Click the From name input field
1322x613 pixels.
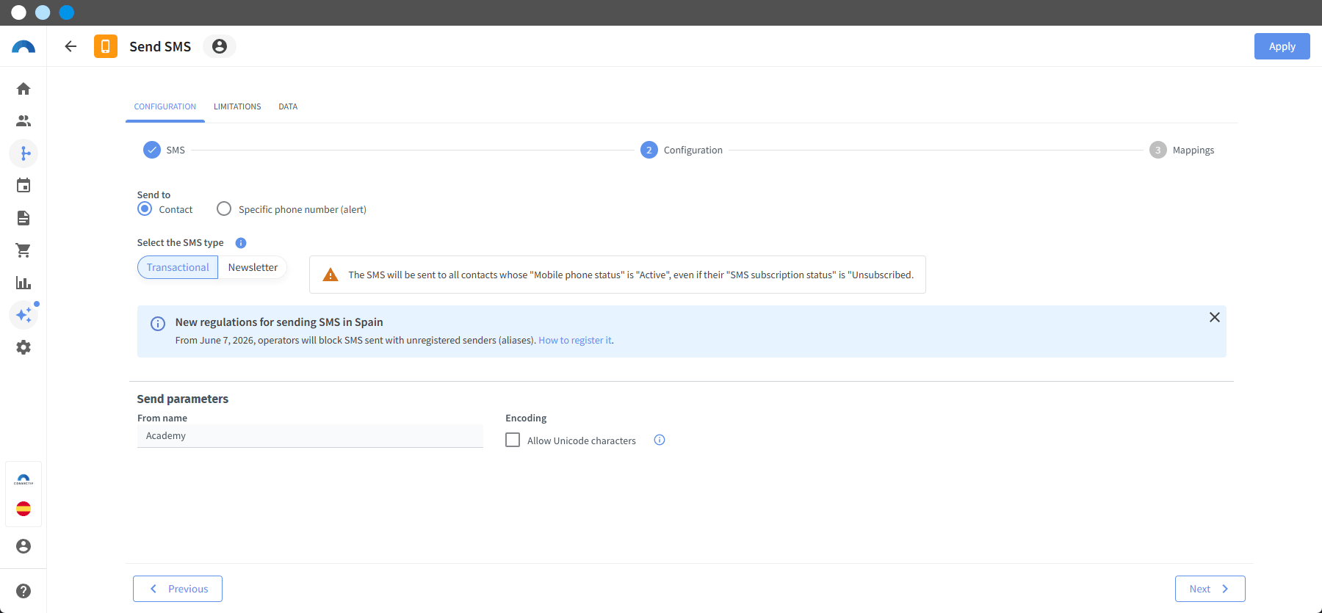(x=310, y=436)
